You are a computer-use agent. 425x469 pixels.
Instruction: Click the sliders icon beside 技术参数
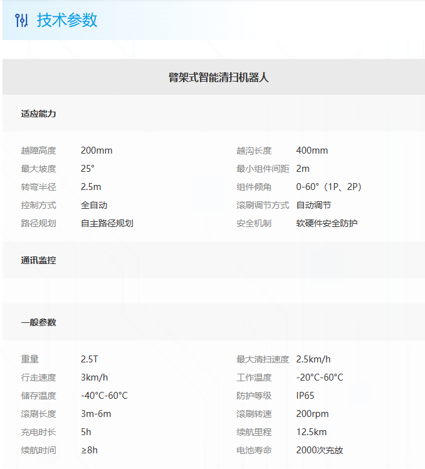21,20
